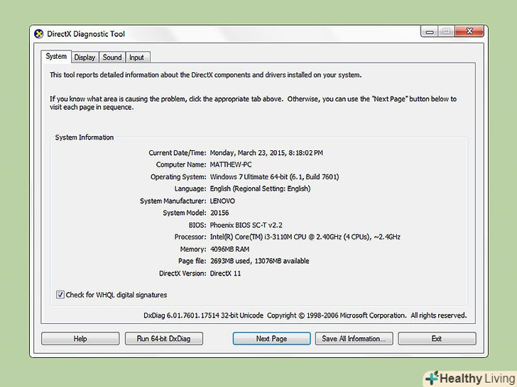Click page file value '2693MB used, 13076MB available'

(259, 261)
